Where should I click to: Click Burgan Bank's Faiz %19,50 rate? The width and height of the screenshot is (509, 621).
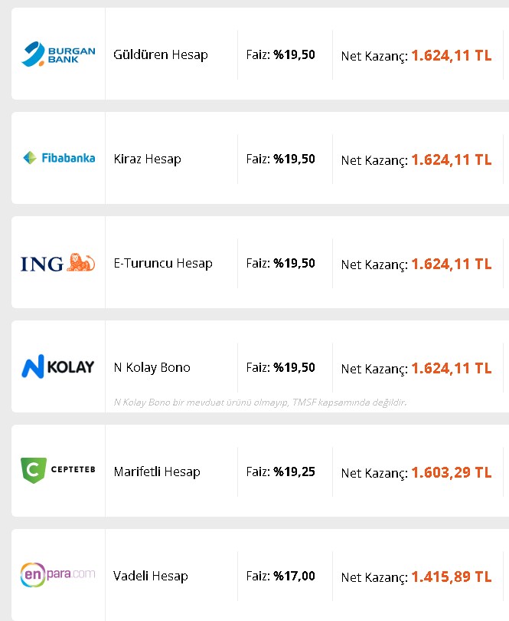(x=280, y=54)
